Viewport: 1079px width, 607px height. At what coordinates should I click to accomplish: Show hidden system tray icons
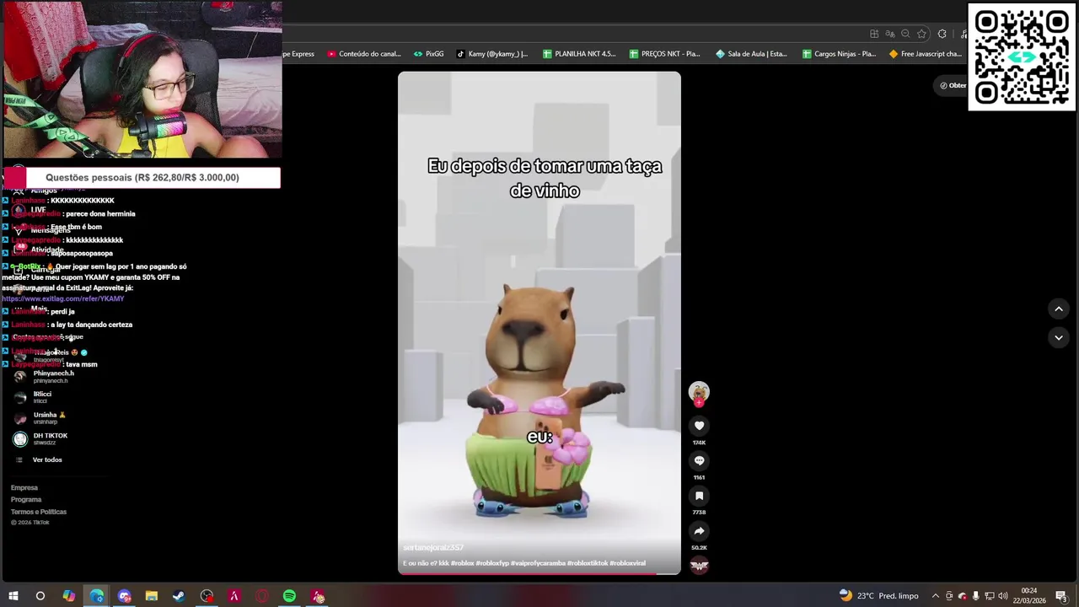click(x=935, y=596)
